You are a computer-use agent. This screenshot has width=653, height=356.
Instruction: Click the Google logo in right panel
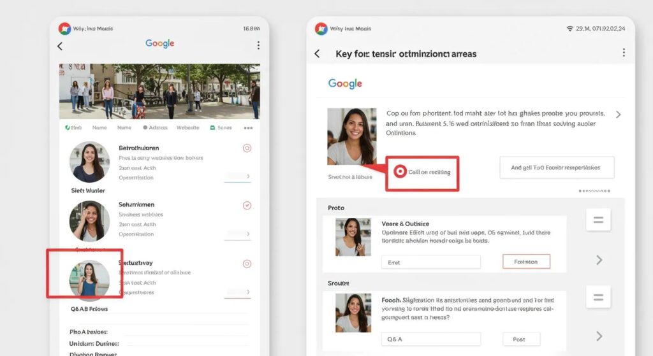tap(345, 83)
